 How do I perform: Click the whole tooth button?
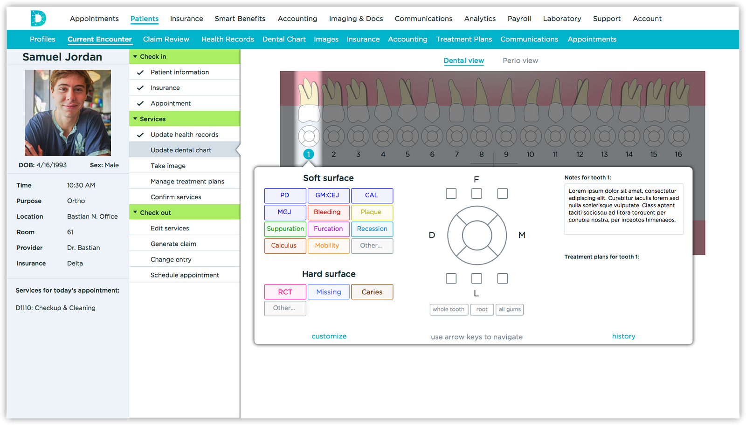click(449, 310)
